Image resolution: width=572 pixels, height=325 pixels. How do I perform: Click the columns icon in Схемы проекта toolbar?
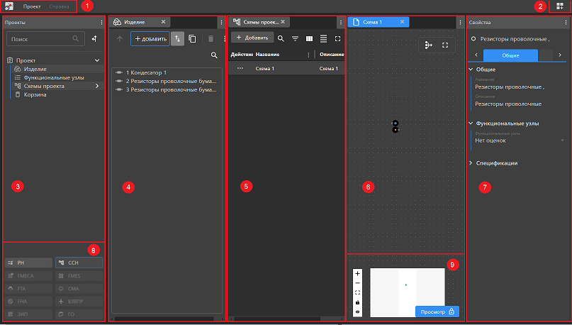click(x=309, y=38)
